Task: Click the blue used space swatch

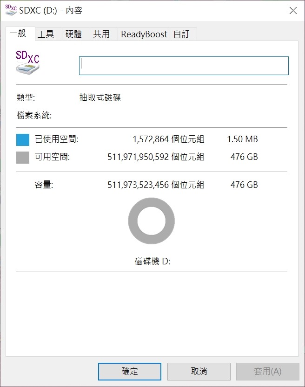Action: coord(23,140)
